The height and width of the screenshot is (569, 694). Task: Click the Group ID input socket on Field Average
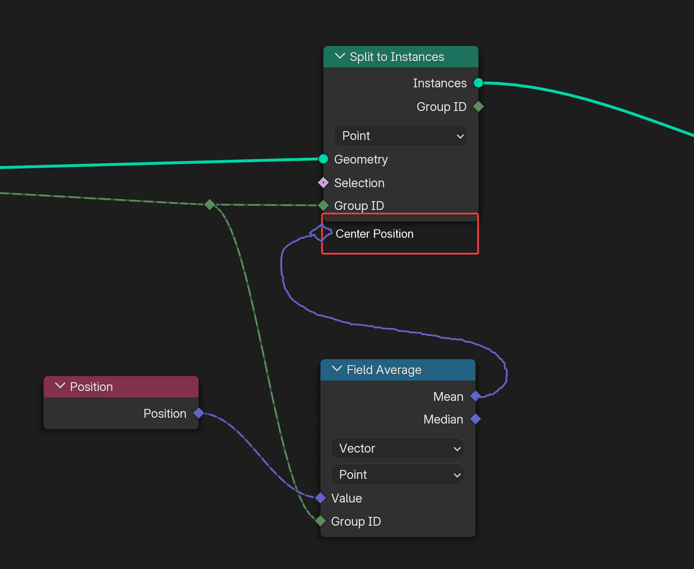(x=320, y=521)
